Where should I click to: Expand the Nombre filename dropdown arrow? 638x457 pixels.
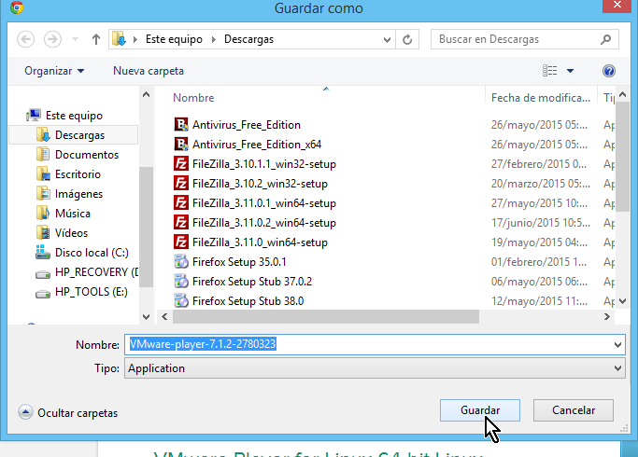pos(617,345)
